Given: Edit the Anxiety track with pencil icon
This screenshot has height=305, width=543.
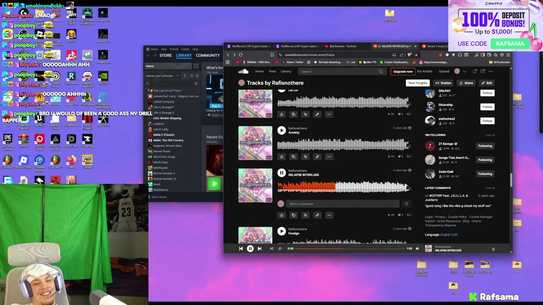Looking at the screenshot, I should pos(317,157).
